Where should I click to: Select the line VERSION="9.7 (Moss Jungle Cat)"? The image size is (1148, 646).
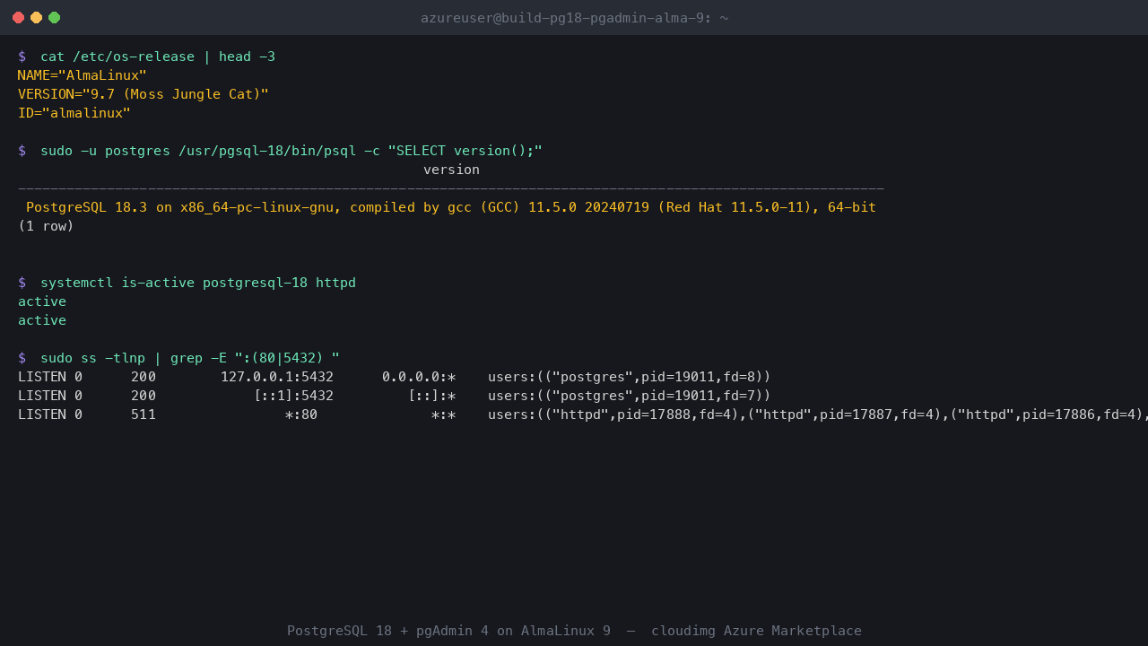[x=143, y=94]
